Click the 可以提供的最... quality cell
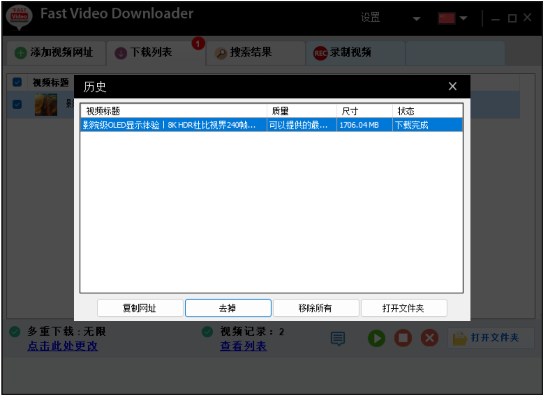The height and width of the screenshot is (396, 544). (302, 125)
